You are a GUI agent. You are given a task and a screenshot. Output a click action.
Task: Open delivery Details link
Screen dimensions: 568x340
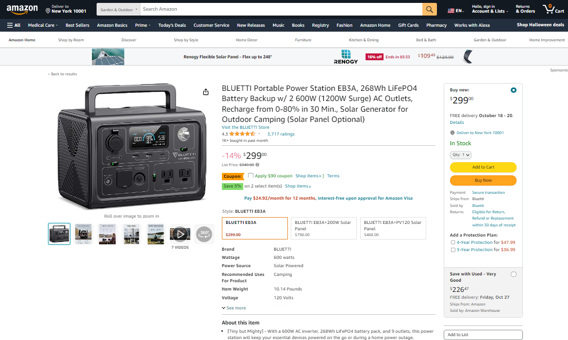(x=457, y=122)
